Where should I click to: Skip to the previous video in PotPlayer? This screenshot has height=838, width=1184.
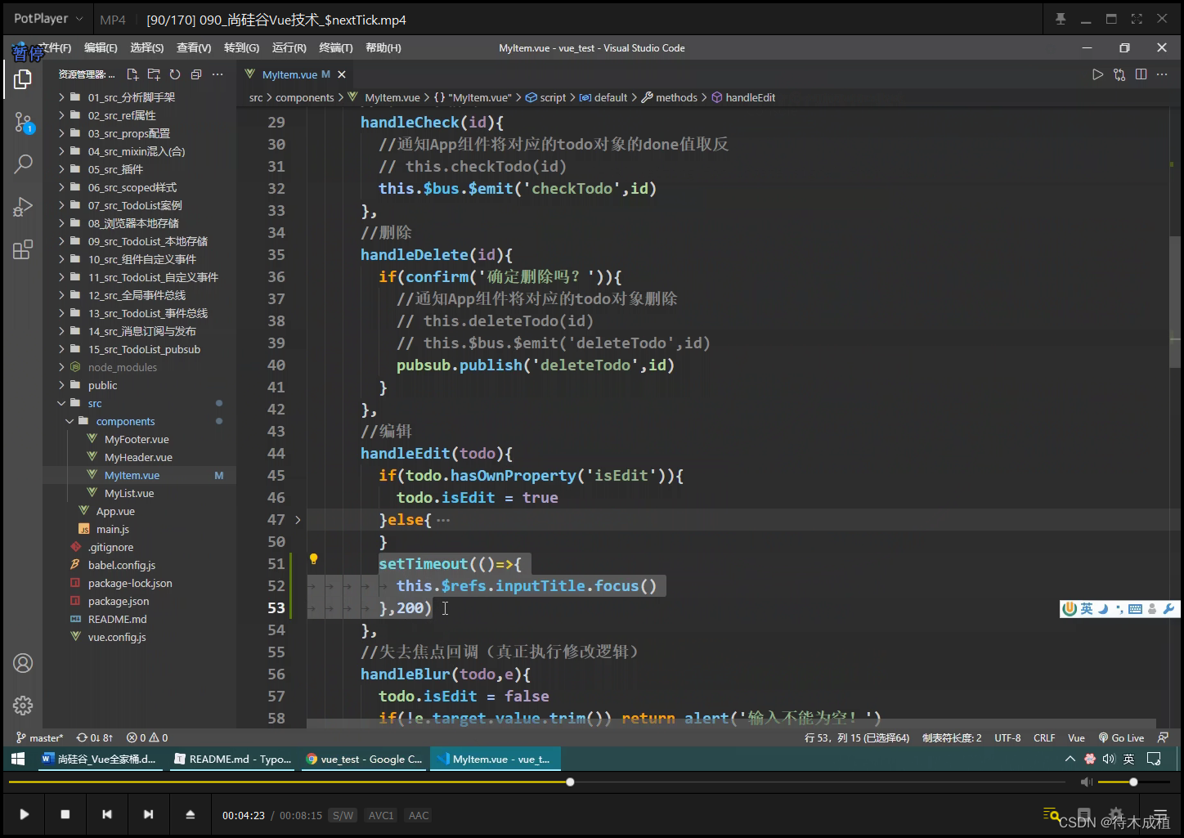107,814
